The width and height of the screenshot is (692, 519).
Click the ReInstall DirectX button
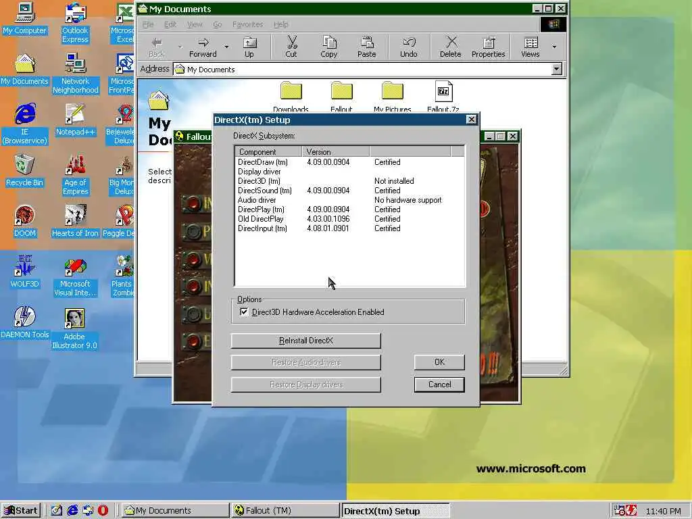306,341
